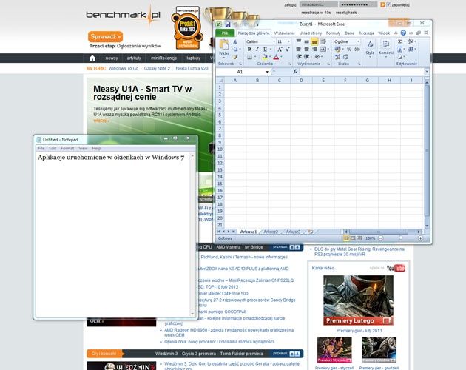Click the Excel vertical scrollbar
This screenshot has height=370, width=466.
point(427,152)
